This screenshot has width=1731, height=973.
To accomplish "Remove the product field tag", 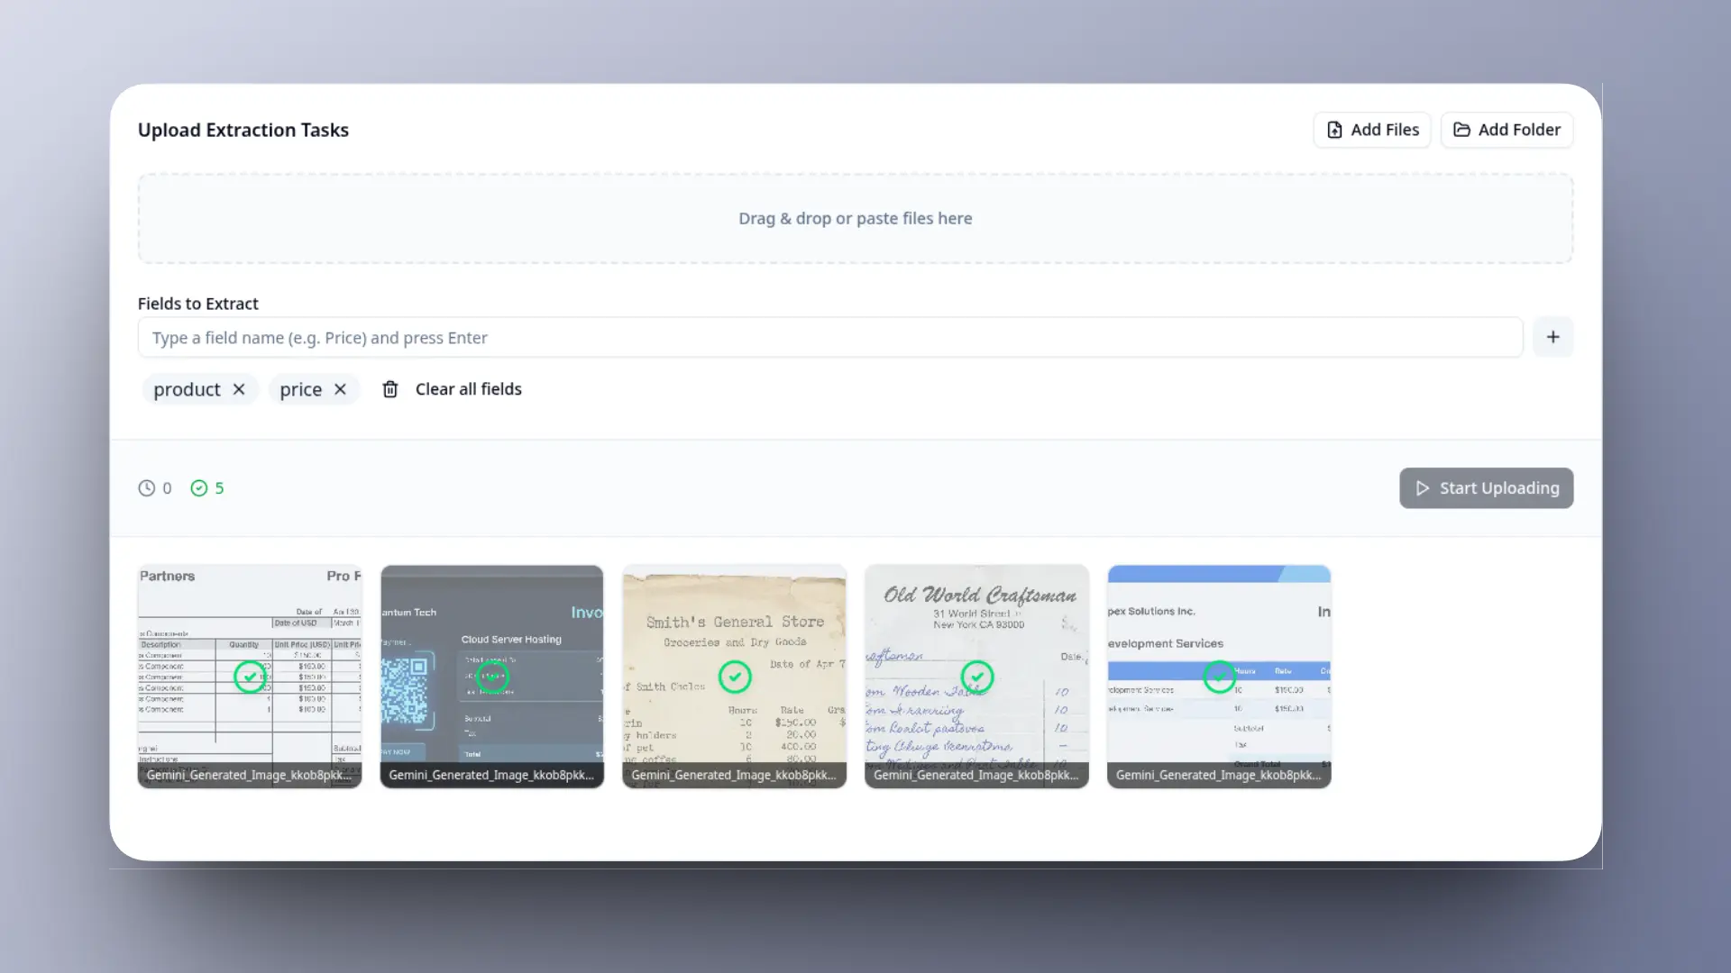I will (x=239, y=389).
